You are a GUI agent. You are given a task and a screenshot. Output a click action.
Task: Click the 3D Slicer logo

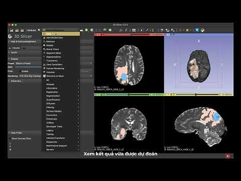pyautogui.click(x=20, y=36)
